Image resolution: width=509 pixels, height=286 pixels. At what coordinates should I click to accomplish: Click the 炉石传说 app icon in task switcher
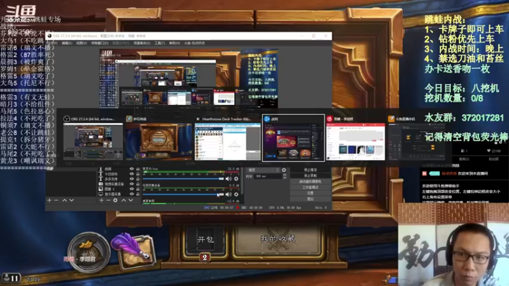pos(129,119)
